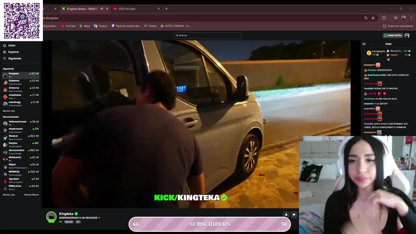Toggle the follow heart for Kingteka

[x=294, y=215]
